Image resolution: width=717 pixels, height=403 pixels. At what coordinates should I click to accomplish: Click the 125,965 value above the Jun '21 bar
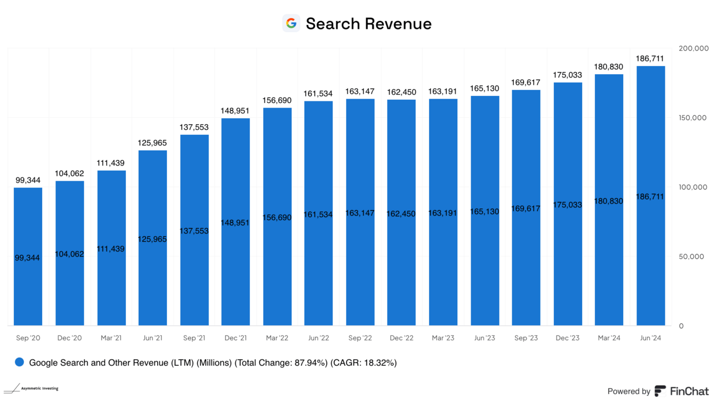153,143
